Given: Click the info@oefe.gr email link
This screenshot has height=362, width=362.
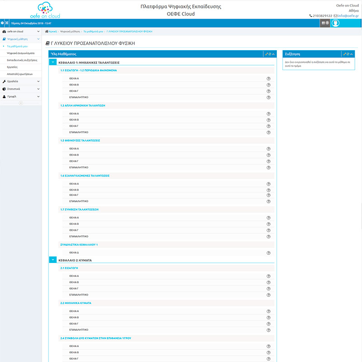Looking at the screenshot, I should point(348,16).
